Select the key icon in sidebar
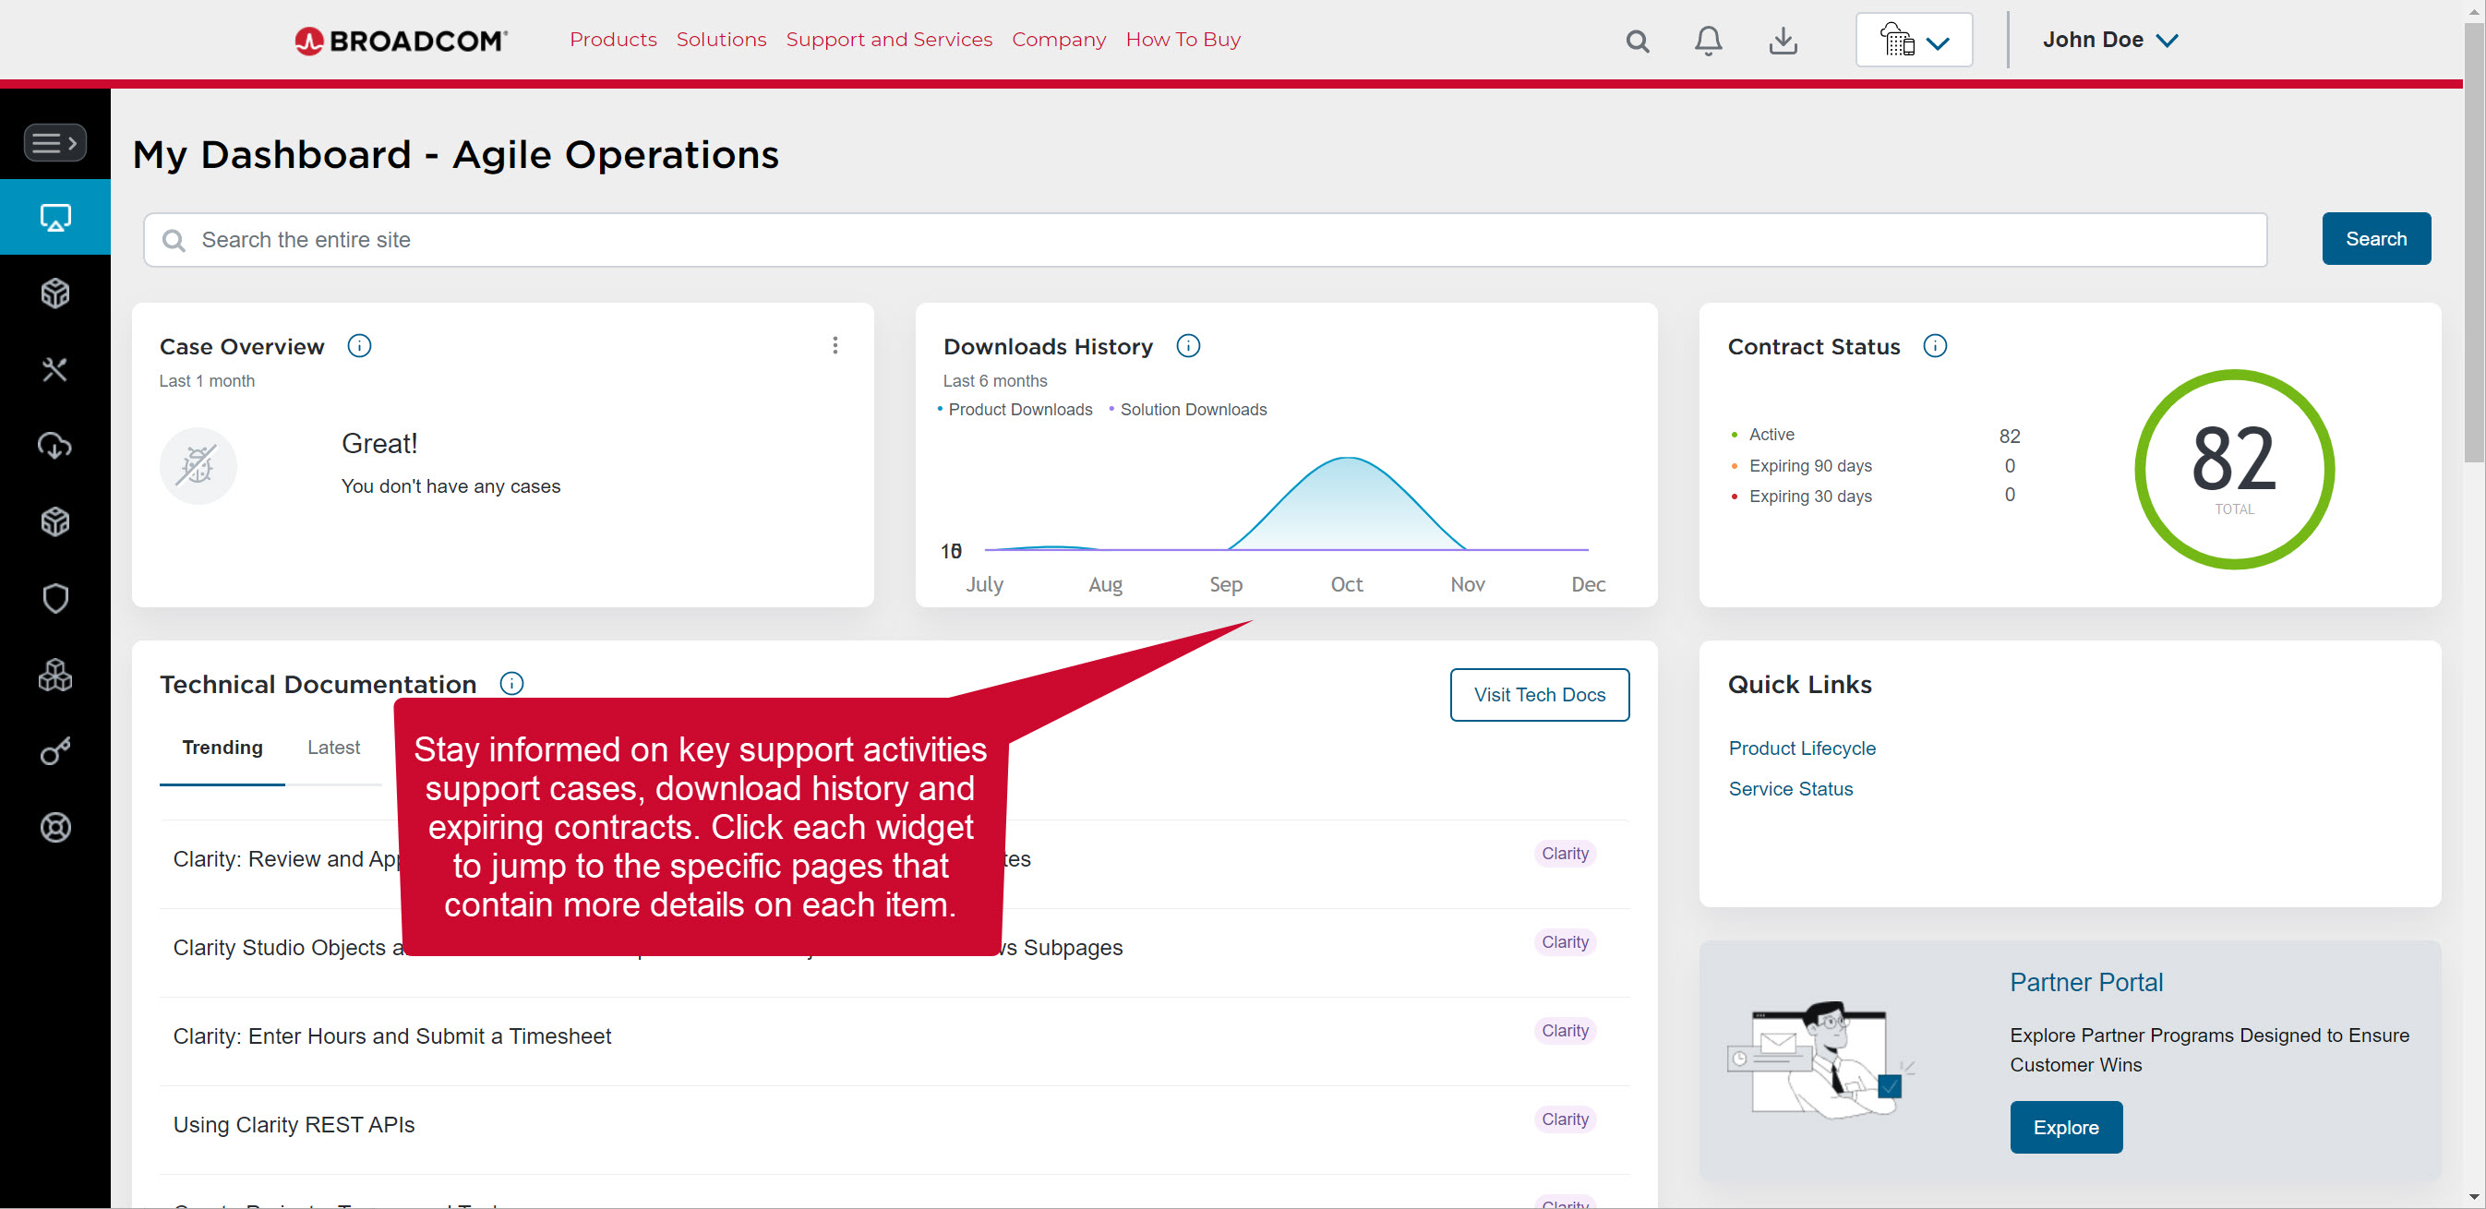This screenshot has width=2486, height=1209. pos(55,750)
